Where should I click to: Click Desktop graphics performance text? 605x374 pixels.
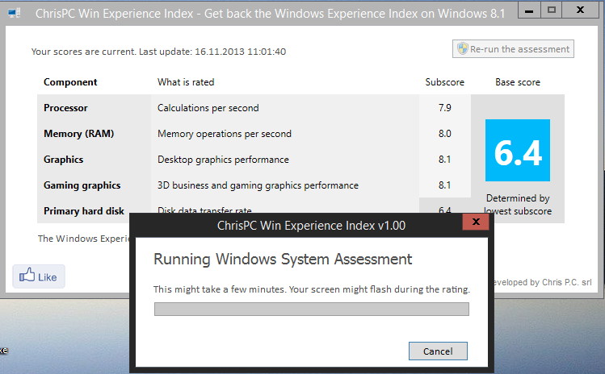tap(223, 160)
